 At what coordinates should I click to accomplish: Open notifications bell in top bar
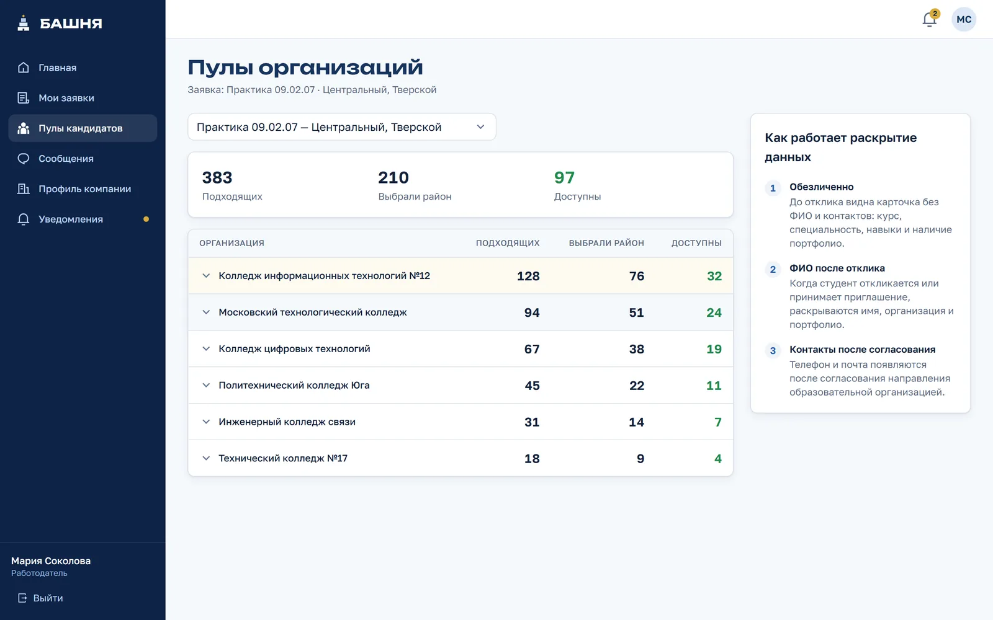coord(930,19)
